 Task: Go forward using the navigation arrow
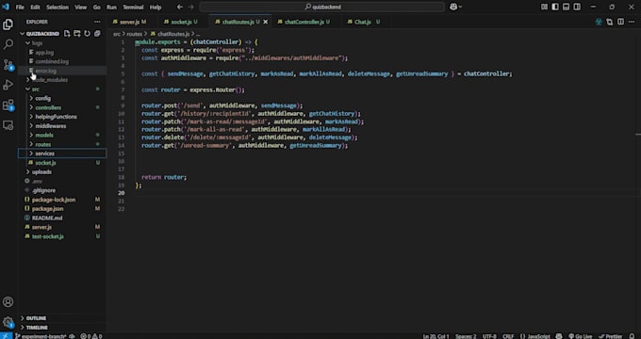(191, 7)
